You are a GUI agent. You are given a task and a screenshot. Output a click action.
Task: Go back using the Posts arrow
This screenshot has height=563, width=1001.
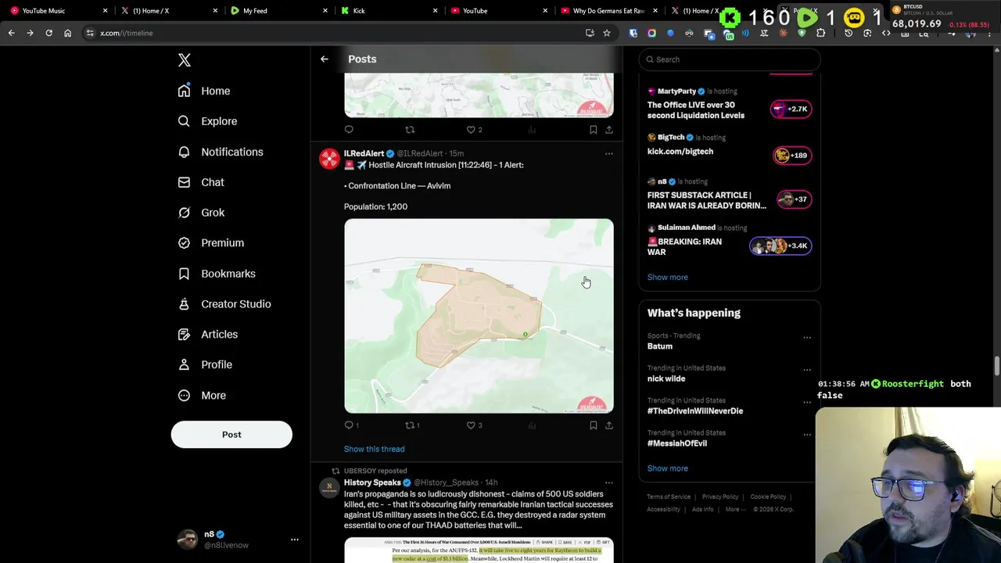[x=324, y=59]
